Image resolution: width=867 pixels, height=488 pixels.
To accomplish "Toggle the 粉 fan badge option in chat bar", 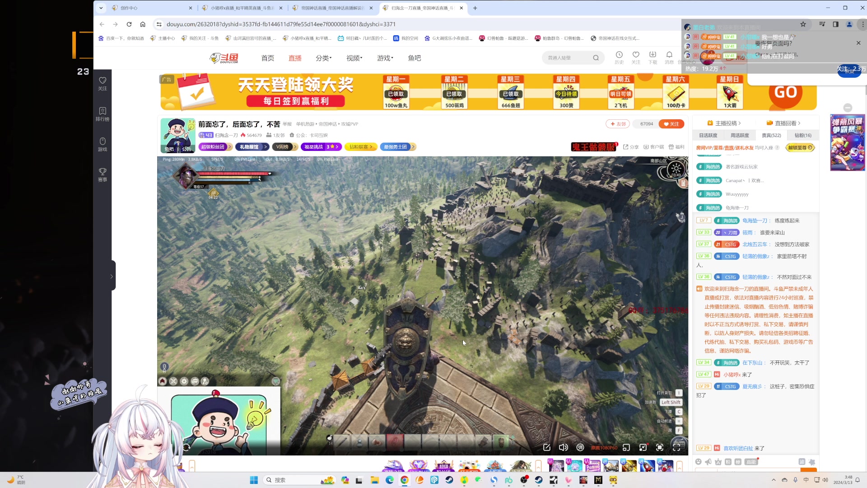I will click(x=728, y=462).
